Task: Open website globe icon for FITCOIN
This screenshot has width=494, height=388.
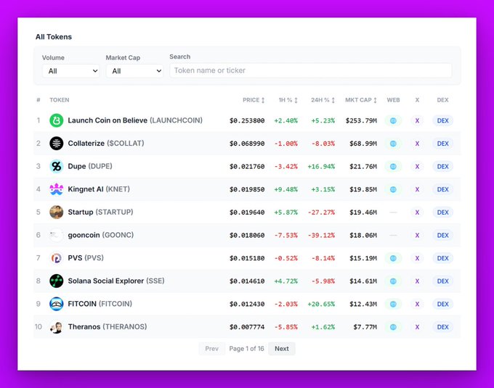Action: [x=393, y=305]
